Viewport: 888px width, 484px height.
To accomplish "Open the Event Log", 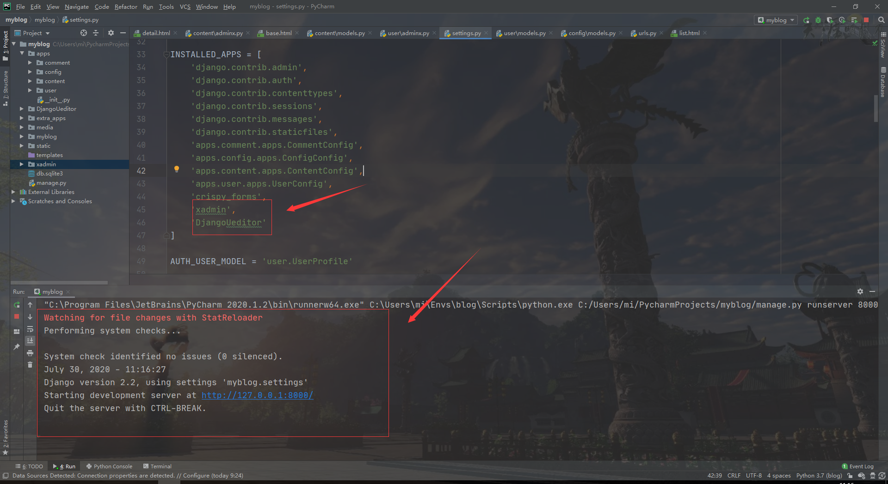I will [x=858, y=466].
